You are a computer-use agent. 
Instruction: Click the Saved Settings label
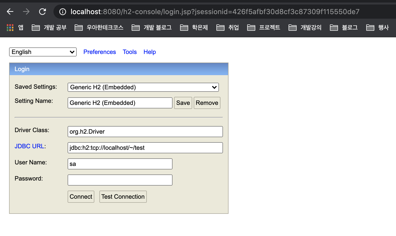36,87
